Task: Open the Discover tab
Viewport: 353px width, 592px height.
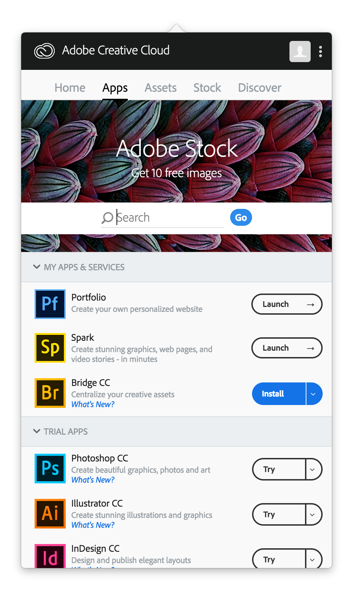Action: (x=259, y=87)
